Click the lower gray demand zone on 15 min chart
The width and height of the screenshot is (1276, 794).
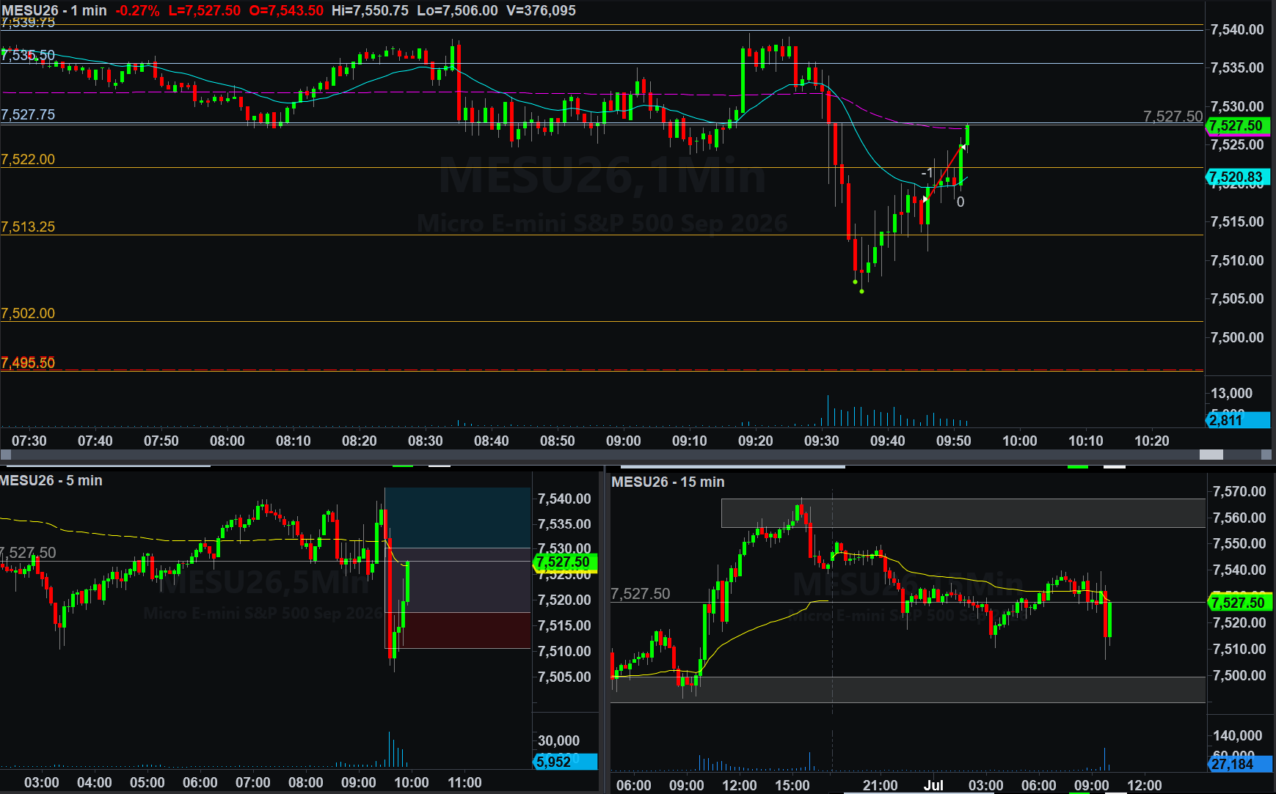tap(908, 690)
